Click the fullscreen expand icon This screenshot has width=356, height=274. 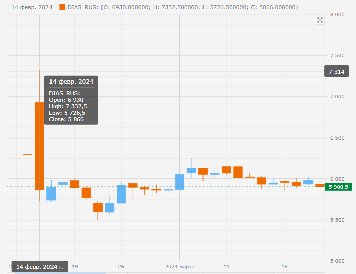[320, 20]
